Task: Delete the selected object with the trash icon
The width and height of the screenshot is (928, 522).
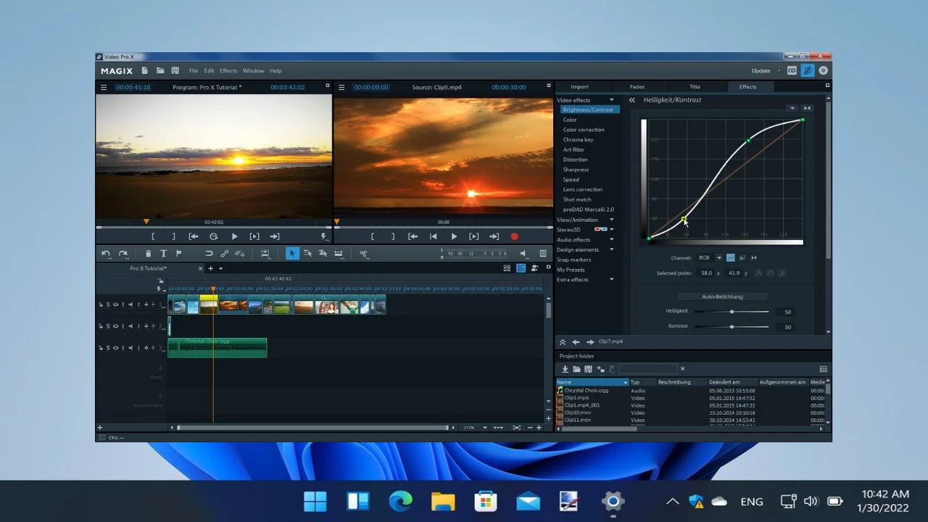Action: pos(148,253)
